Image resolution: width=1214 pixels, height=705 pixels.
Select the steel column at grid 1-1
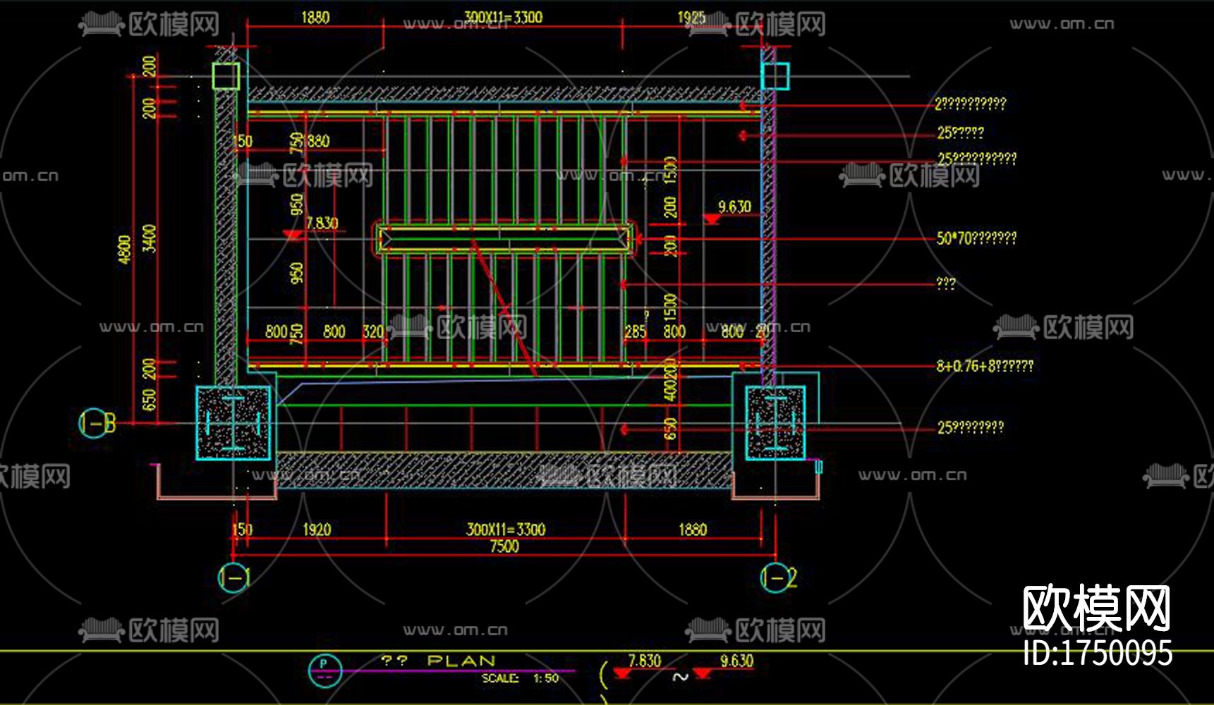click(x=233, y=423)
